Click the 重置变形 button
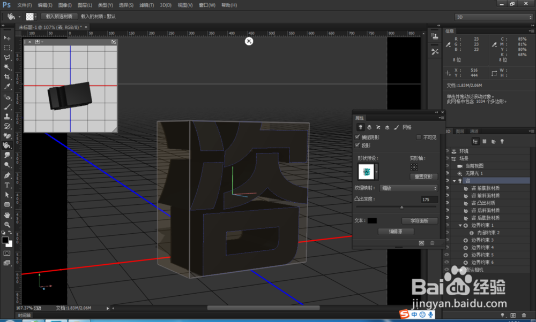The height and width of the screenshot is (322, 536). [x=423, y=177]
